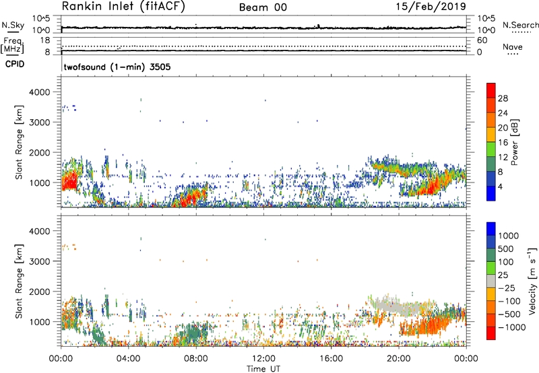Click the "Power [dB]" color bar title
The image size is (539, 373).
click(x=514, y=142)
